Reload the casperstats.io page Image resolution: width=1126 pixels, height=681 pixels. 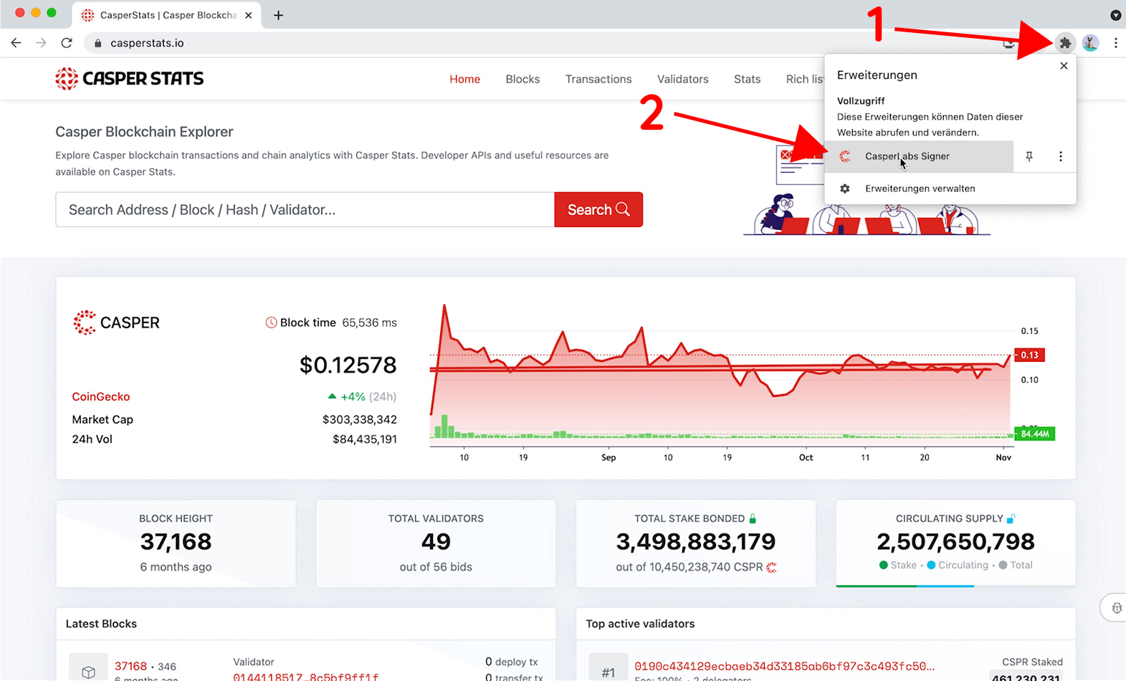coord(67,43)
